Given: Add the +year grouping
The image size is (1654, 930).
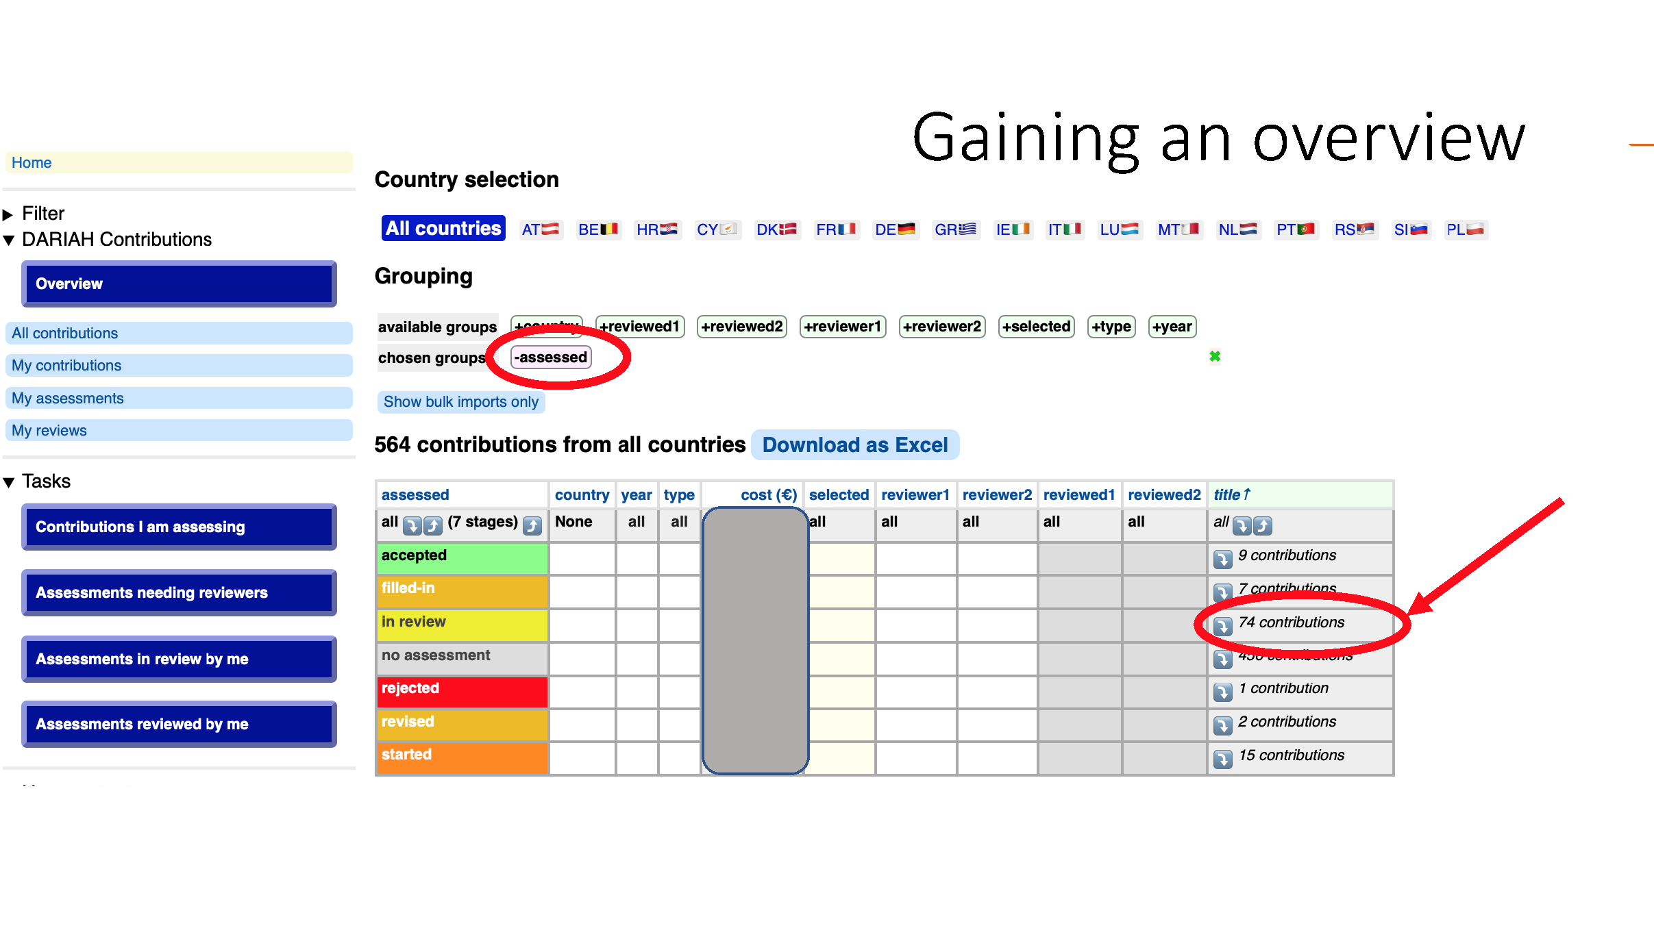Looking at the screenshot, I should 1172,327.
